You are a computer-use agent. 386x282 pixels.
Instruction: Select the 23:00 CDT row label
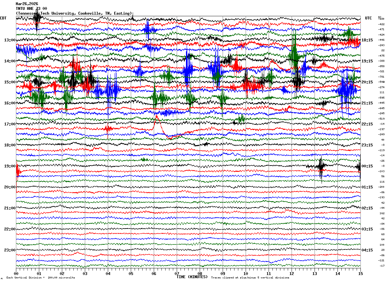coord(10,250)
